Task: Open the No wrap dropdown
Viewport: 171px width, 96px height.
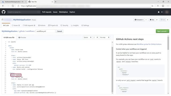Action: pyautogui.click(x=105, y=37)
